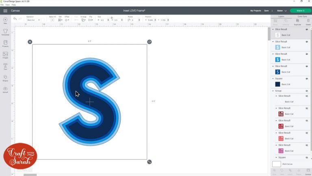Hide the dark blue S layer
Viewport: 312px width, 176px height.
click(x=307, y=67)
